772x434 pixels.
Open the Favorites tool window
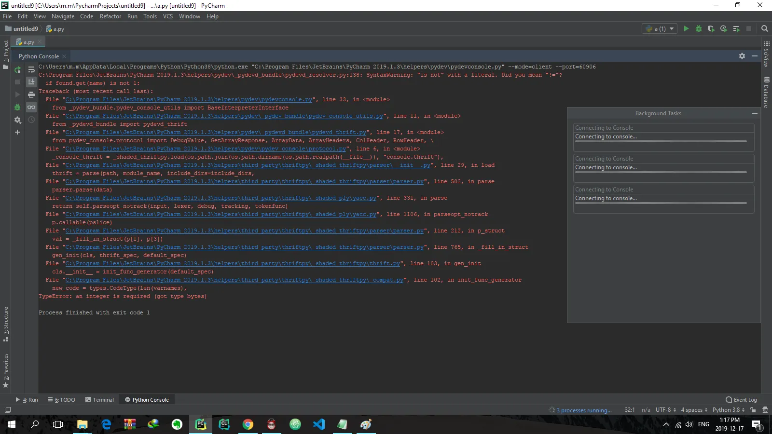pos(6,370)
